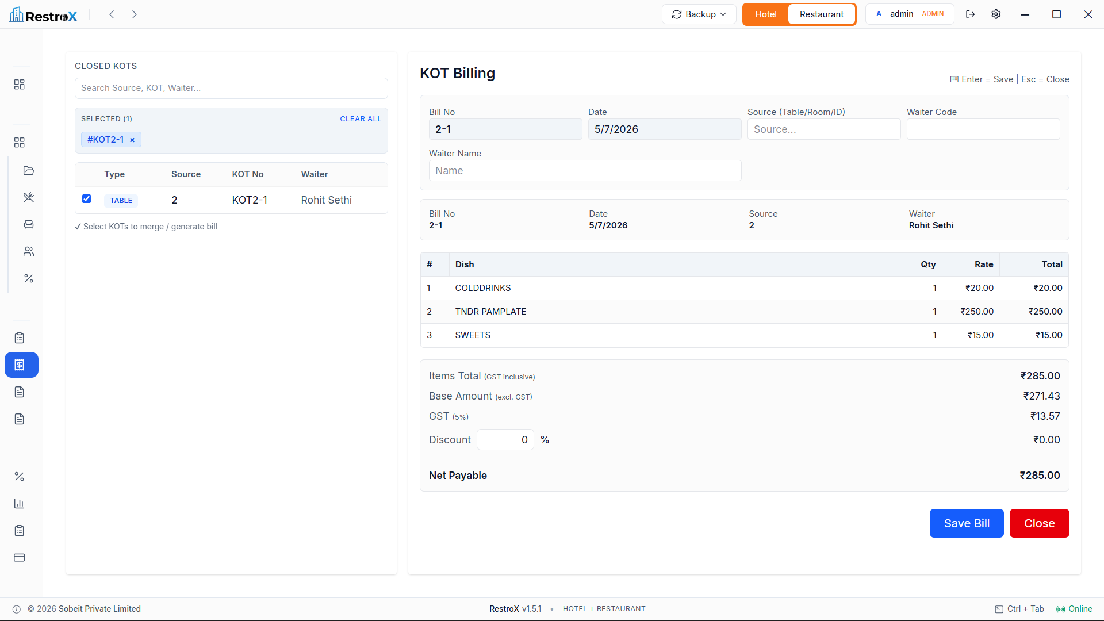Image resolution: width=1104 pixels, height=621 pixels.
Task: Focus the Search Source, KOT, Waiter field
Action: coord(231,88)
